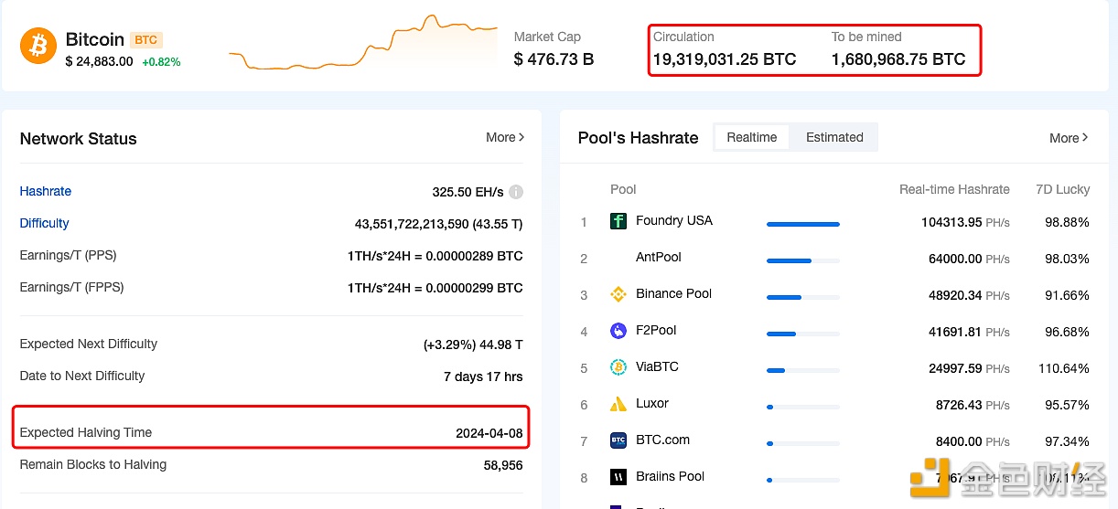The height and width of the screenshot is (509, 1118).
Task: Click the $ 476.73 B market cap
Action: [x=554, y=59]
